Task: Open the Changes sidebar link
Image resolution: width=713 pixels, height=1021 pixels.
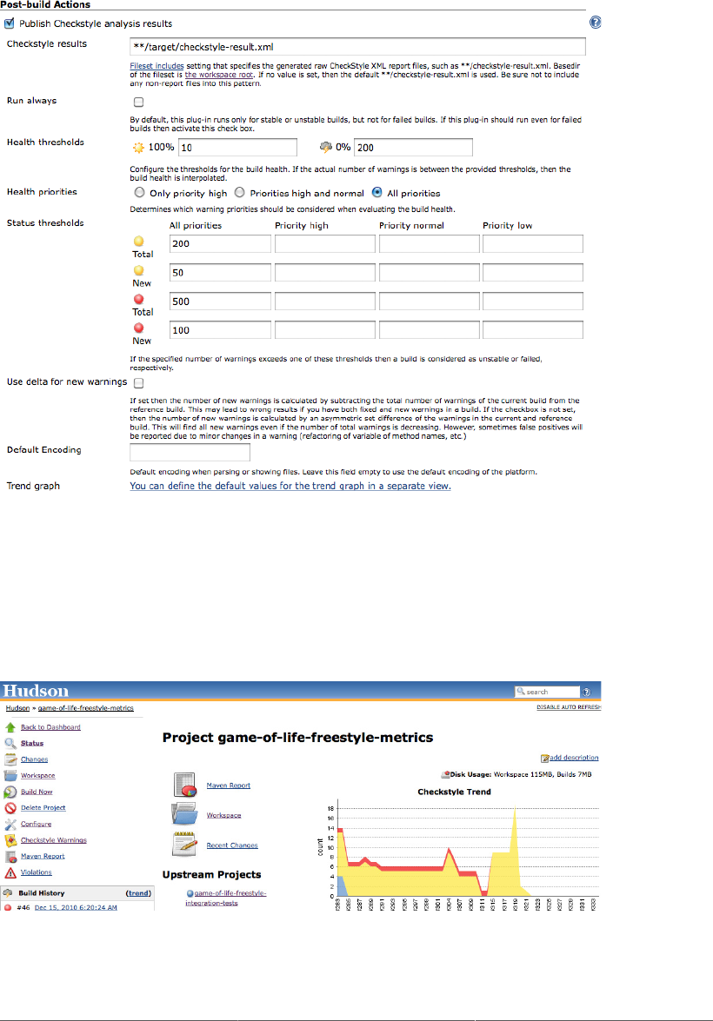Action: (x=34, y=759)
